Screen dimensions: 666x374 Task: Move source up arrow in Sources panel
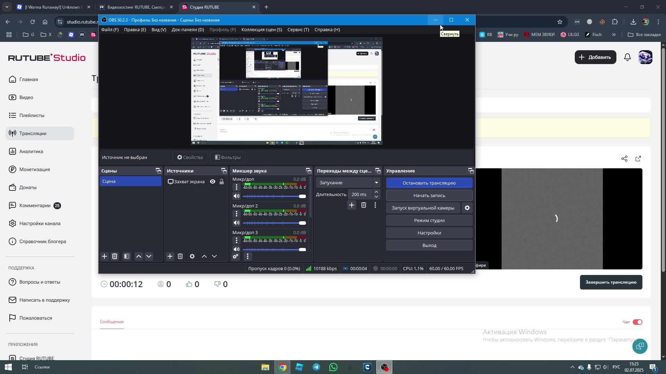pyautogui.click(x=204, y=256)
